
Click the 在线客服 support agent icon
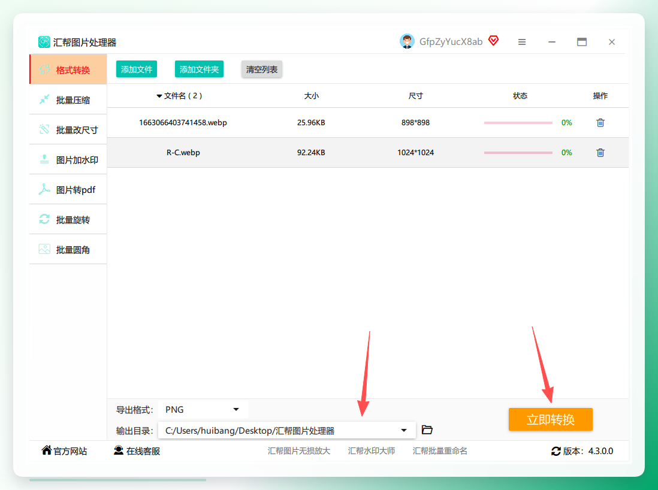pyautogui.click(x=119, y=450)
